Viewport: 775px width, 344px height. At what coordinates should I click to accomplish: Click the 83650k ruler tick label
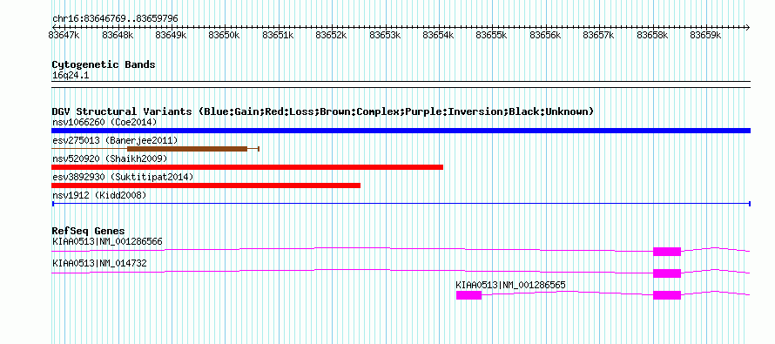pos(225,35)
